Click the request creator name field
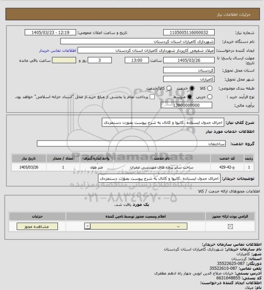 tap(146, 50)
